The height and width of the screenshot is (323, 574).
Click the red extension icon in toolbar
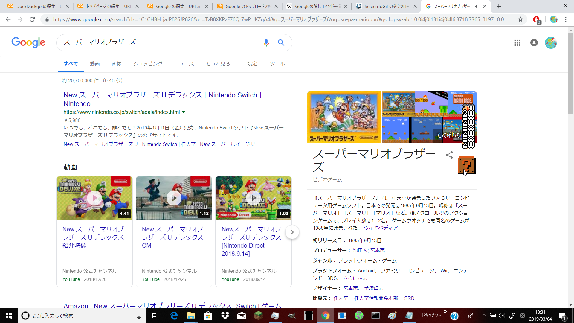coord(537,20)
